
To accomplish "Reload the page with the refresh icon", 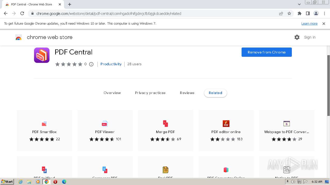I will tap(22, 14).
